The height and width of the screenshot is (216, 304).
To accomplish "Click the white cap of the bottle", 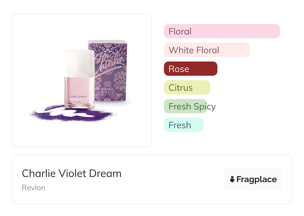I will coord(79,63).
